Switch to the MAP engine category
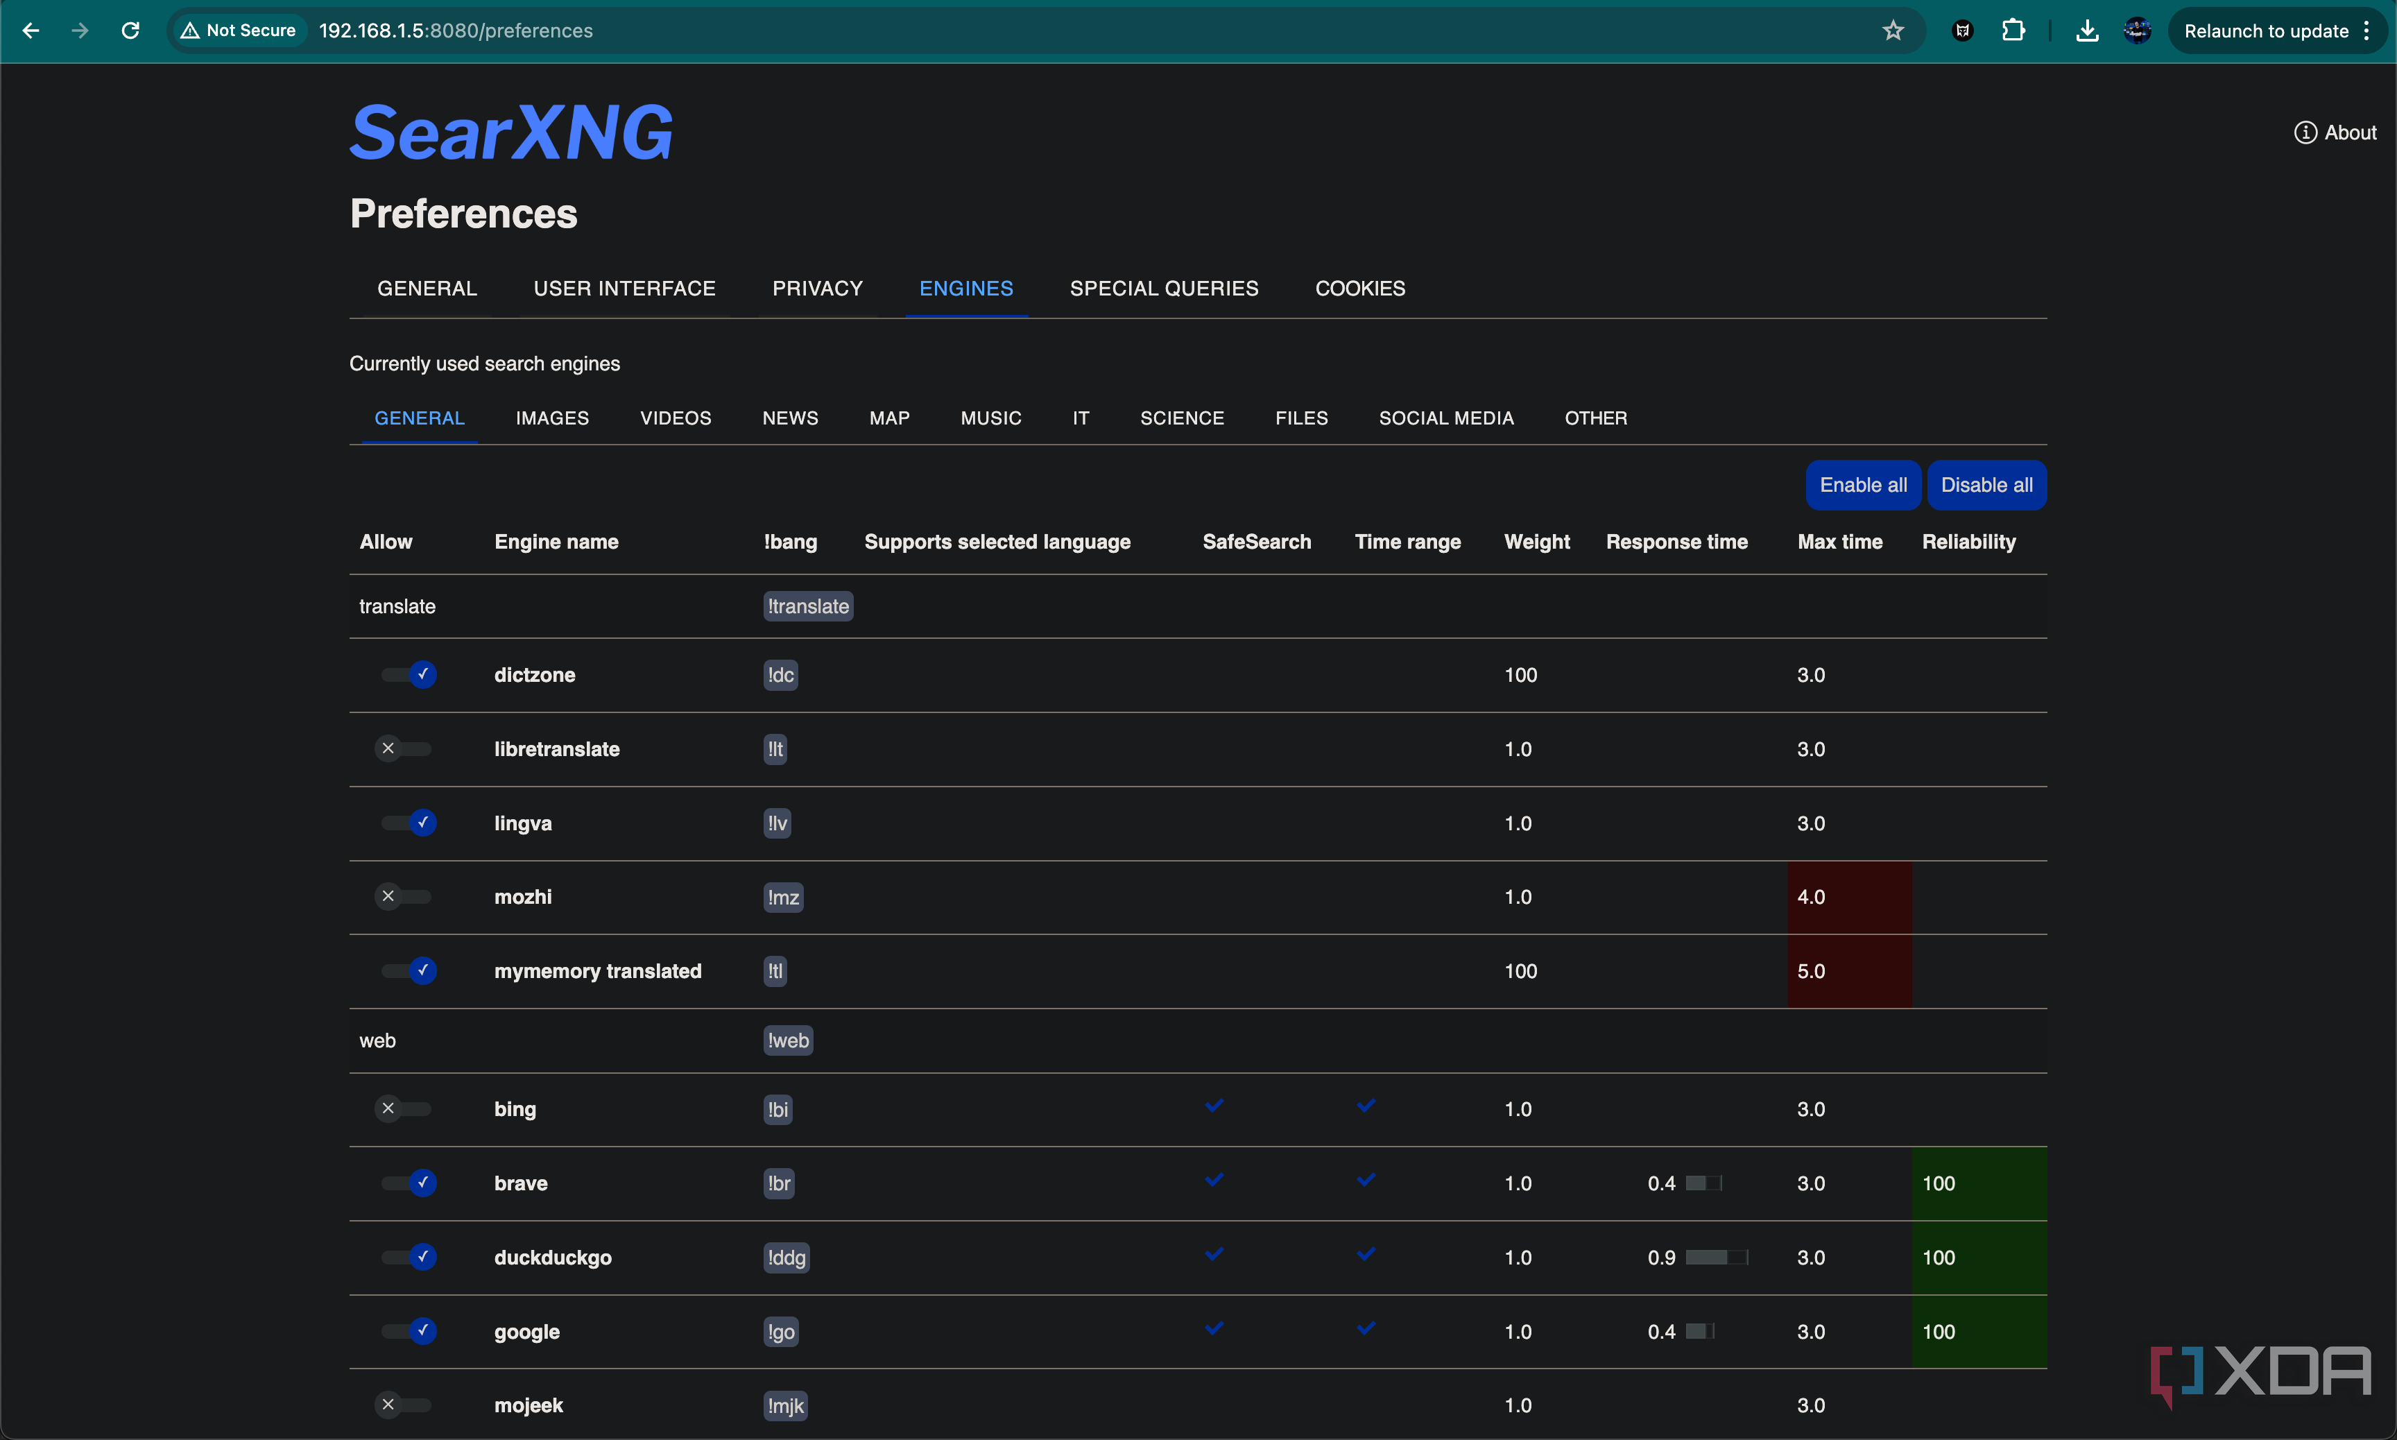 [890, 418]
